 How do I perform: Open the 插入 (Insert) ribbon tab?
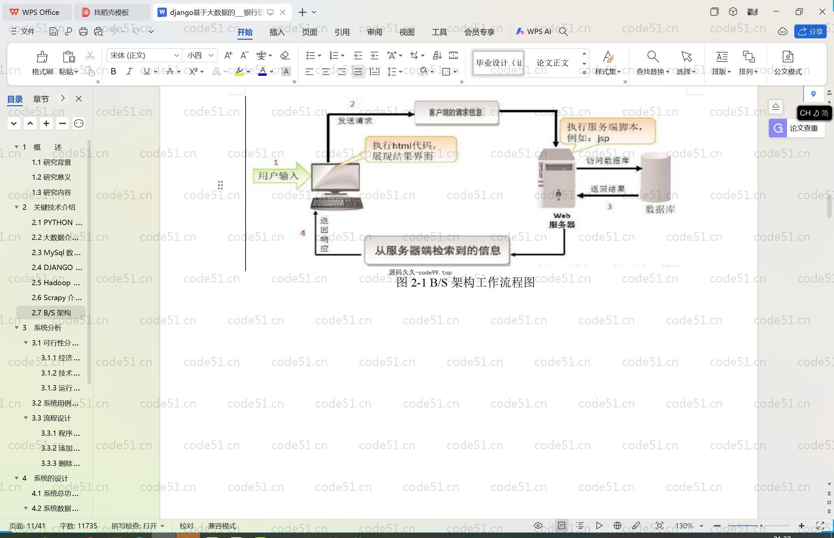click(277, 32)
